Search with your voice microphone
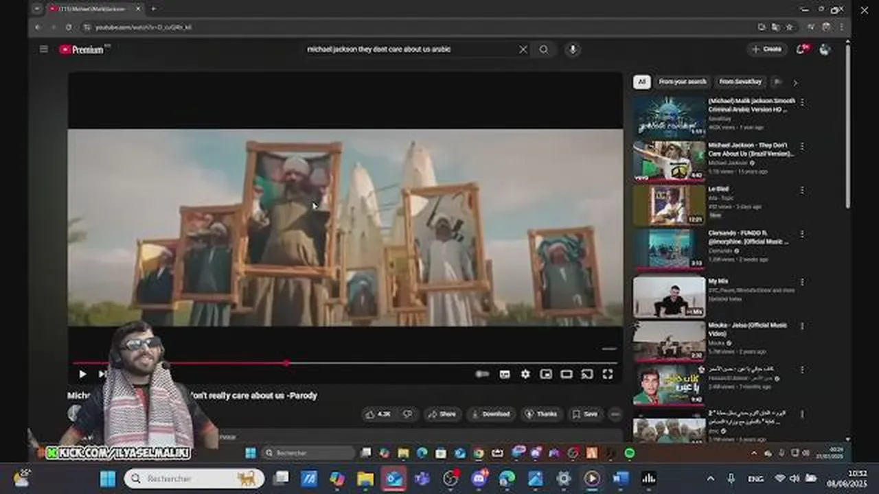 572,49
